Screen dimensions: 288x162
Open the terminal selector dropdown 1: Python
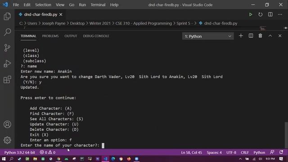208,36
